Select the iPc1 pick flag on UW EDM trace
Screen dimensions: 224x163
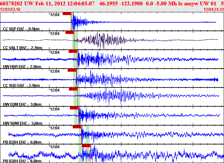73,89
